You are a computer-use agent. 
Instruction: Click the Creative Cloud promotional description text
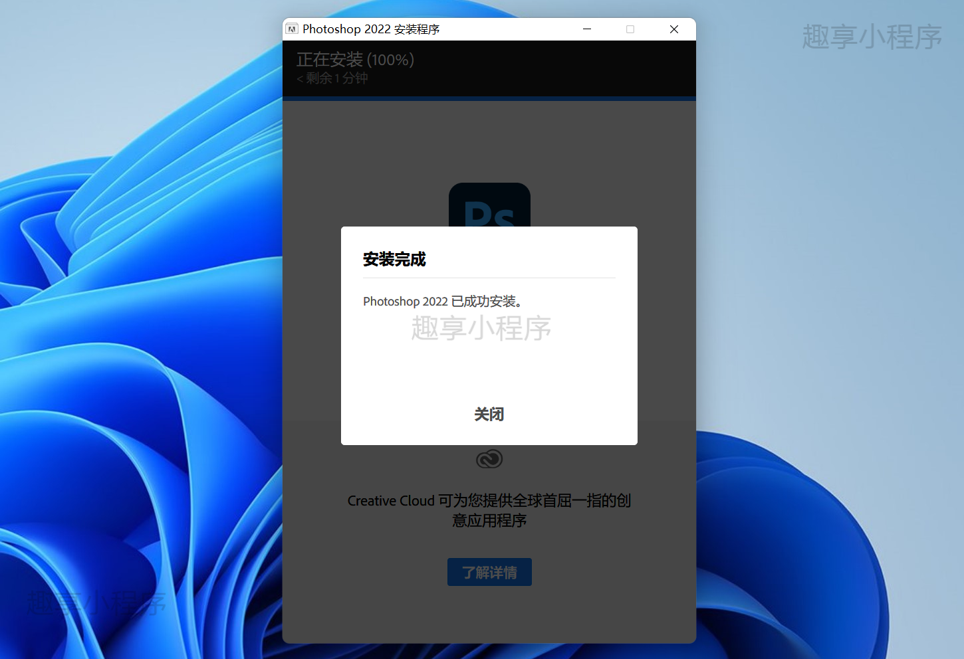click(489, 510)
